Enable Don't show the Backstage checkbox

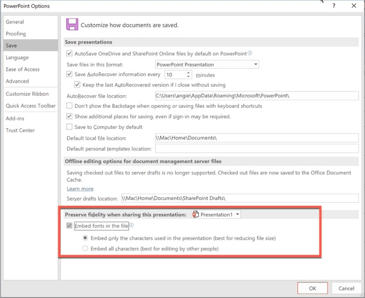[69, 106]
